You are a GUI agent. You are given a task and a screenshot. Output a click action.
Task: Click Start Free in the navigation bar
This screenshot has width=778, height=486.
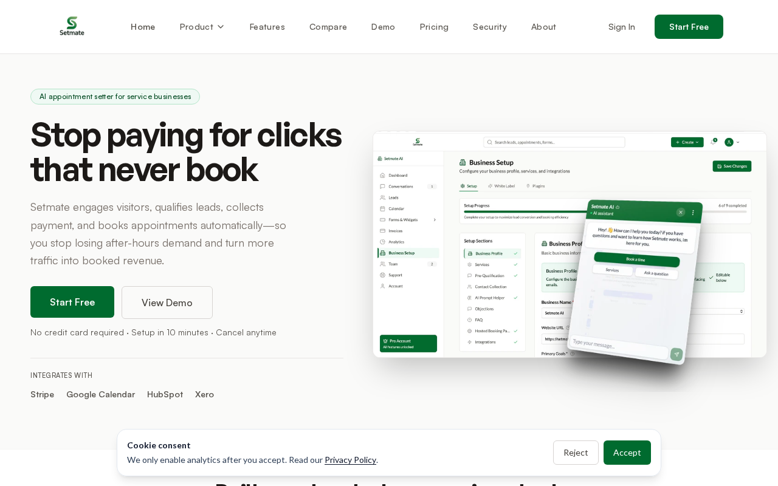pyautogui.click(x=689, y=27)
